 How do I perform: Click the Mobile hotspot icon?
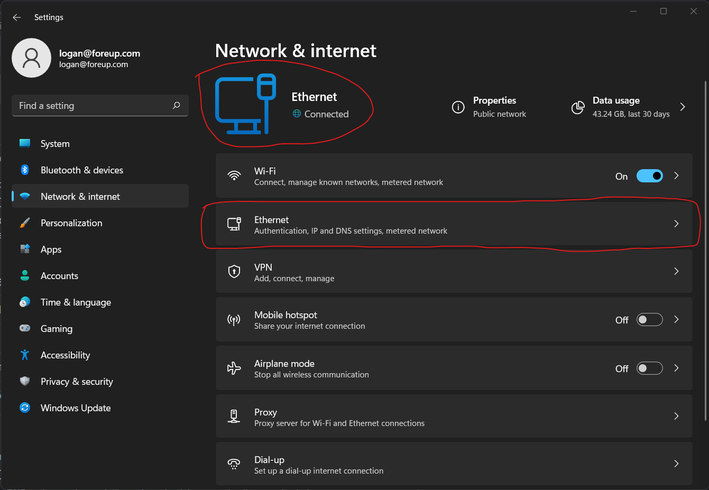point(234,319)
